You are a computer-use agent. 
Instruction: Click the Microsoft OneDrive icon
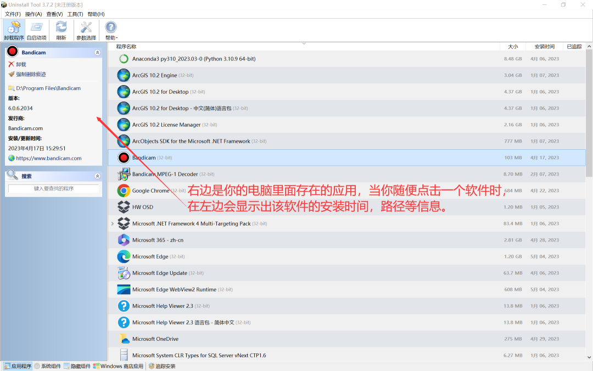tap(124, 339)
